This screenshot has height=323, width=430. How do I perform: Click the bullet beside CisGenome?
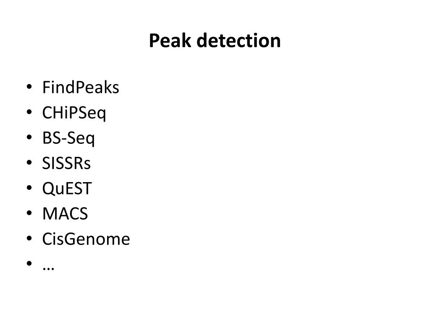click(x=29, y=238)
